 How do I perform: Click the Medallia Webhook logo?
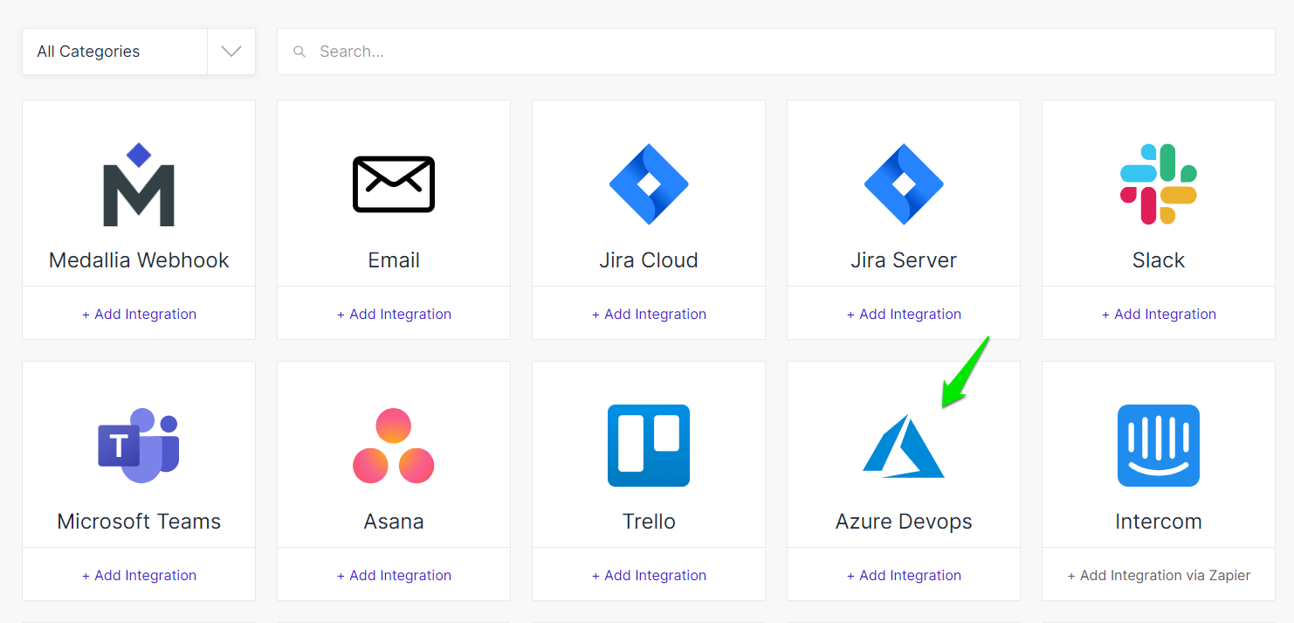tap(139, 184)
